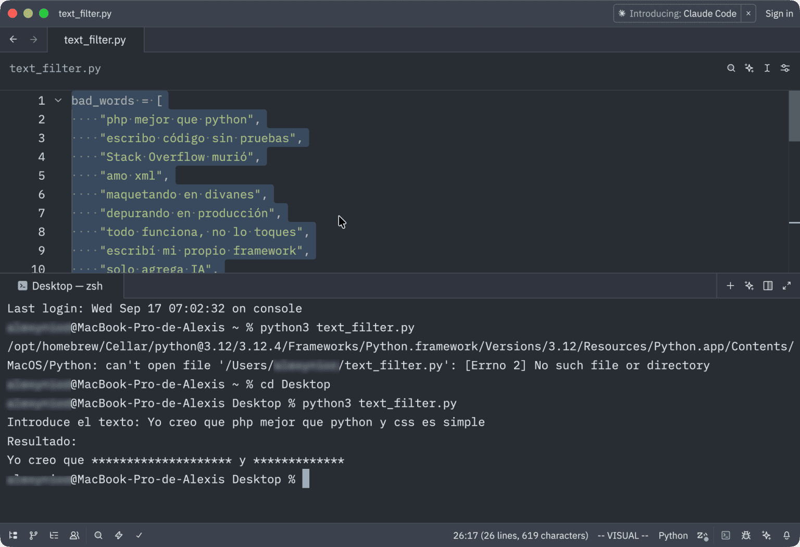Open the debugger bug icon
Image resolution: width=800 pixels, height=547 pixels.
[746, 535]
